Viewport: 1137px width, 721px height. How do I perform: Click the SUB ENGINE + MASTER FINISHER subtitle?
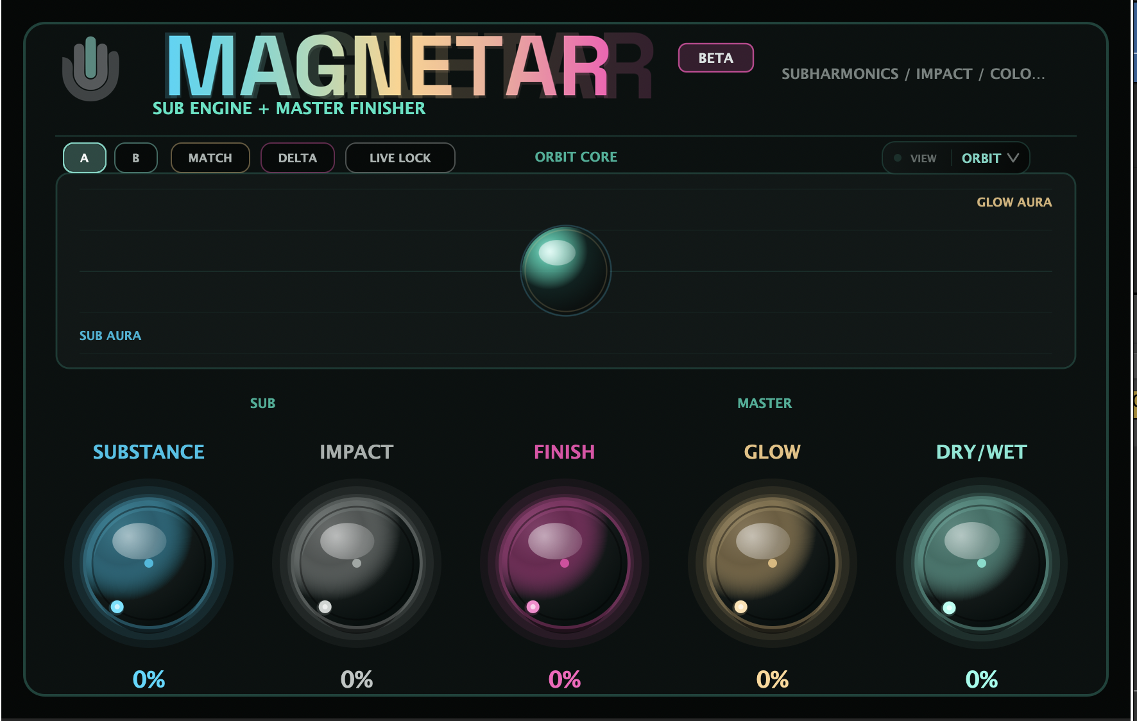[x=289, y=108]
